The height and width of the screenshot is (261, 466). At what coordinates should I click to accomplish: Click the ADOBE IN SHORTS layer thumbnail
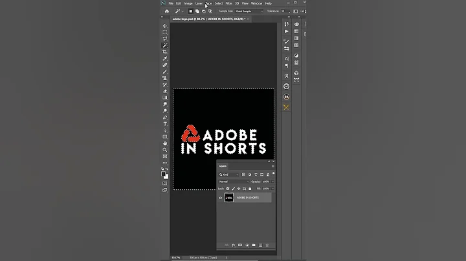pyautogui.click(x=229, y=198)
